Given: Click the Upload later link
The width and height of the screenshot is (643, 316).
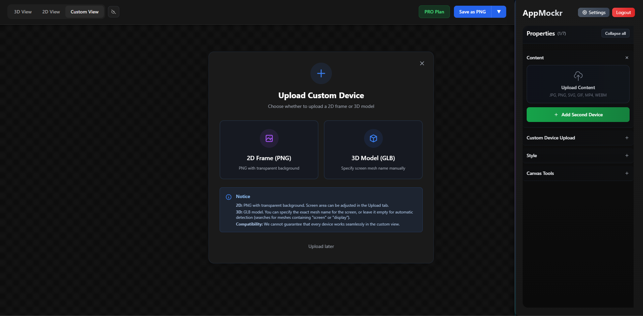Looking at the screenshot, I should click(321, 246).
